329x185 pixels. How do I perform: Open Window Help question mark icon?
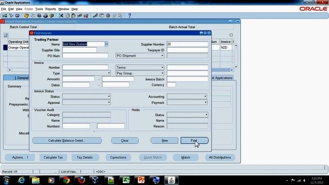click(130, 15)
